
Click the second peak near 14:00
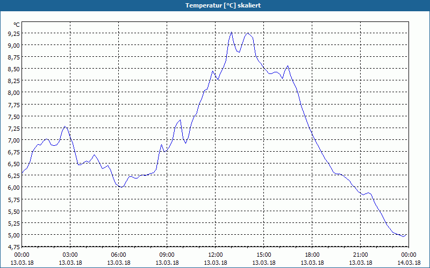tap(248, 33)
